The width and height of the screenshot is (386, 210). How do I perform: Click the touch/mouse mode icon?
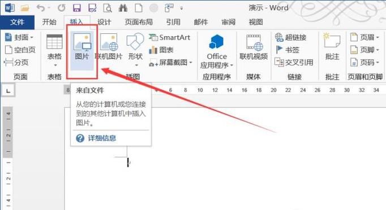tap(169, 8)
